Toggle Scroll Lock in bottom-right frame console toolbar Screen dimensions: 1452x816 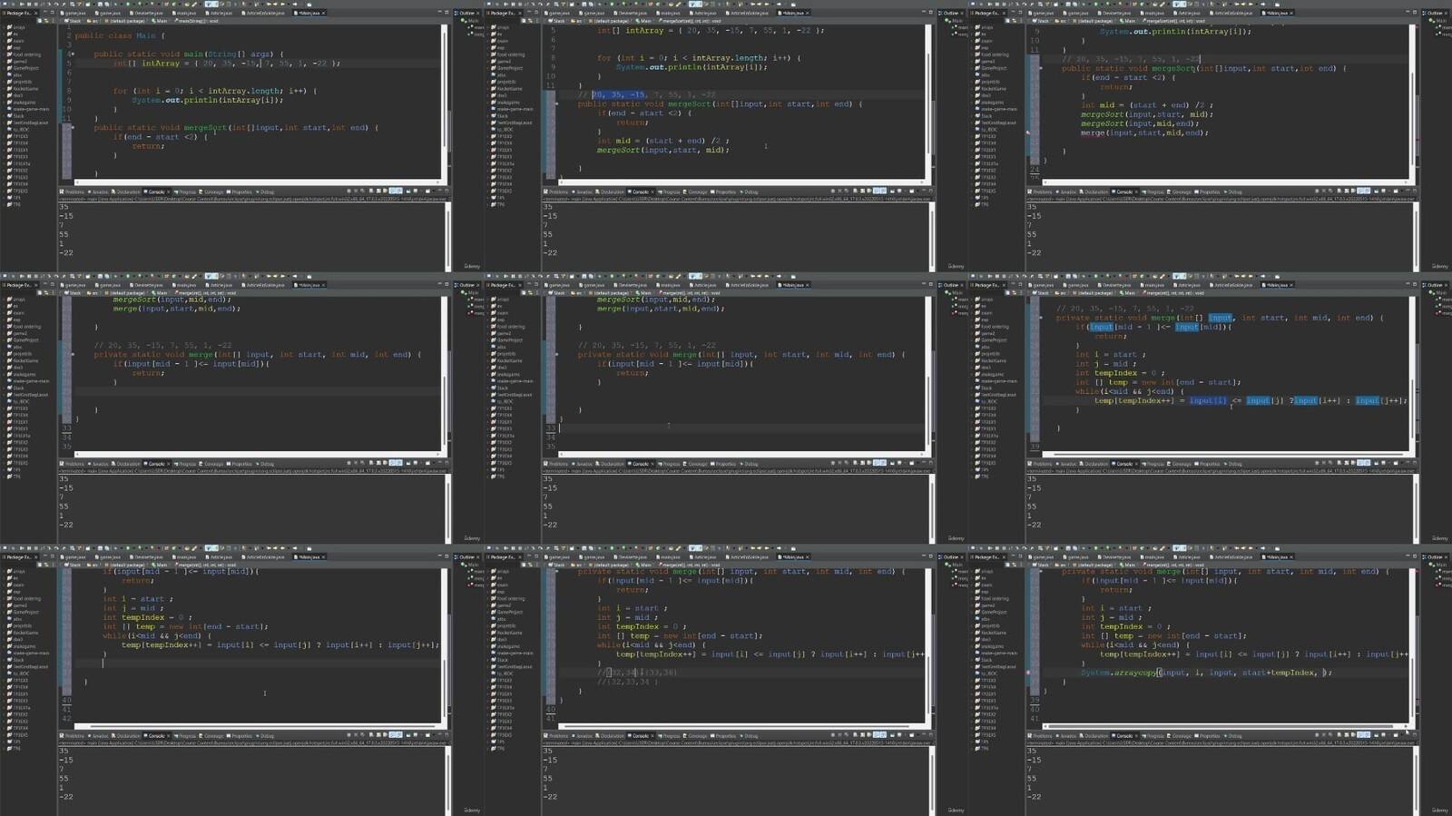point(1344,735)
